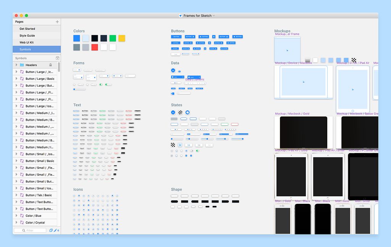Expand the Headers group
The height and width of the screenshot is (247, 391).
pyautogui.click(x=16, y=65)
